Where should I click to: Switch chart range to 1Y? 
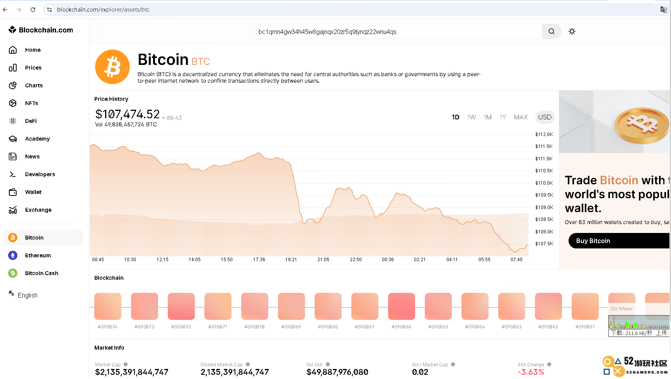(x=502, y=117)
